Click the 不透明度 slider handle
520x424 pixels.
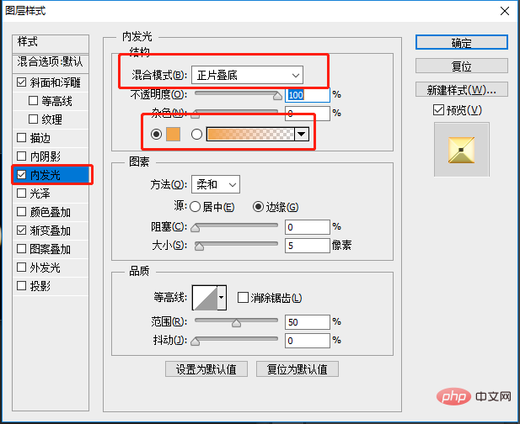pyautogui.click(x=277, y=96)
